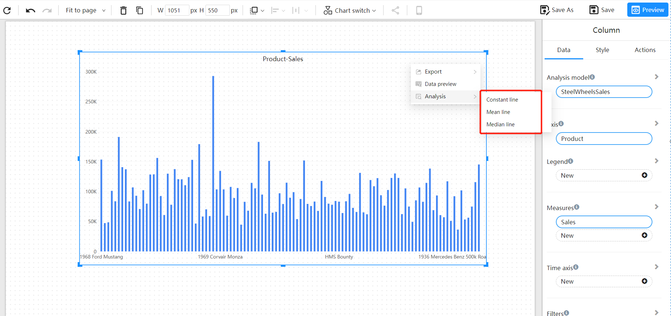Switch to the Style tab
671x316 pixels.
click(x=602, y=50)
